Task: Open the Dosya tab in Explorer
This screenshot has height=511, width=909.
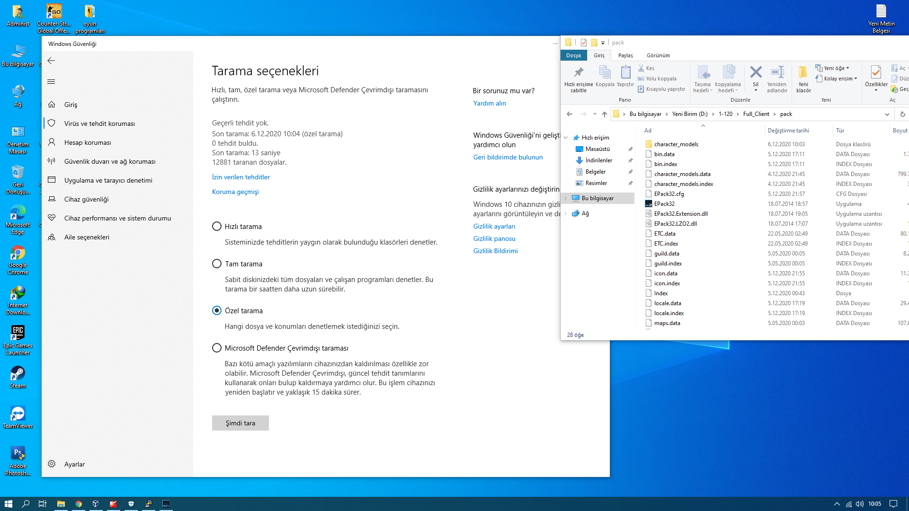Action: 573,55
